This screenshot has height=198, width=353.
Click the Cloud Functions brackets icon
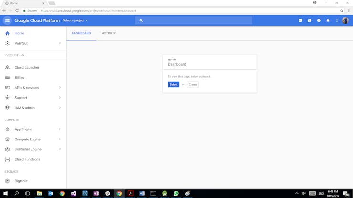pyautogui.click(x=7, y=159)
